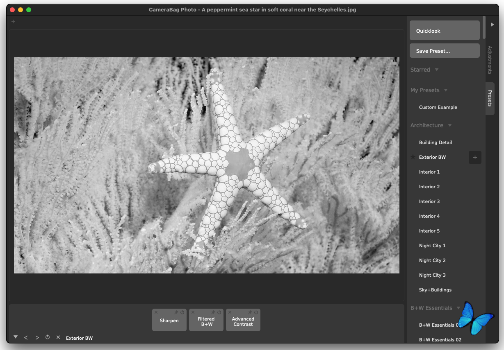The image size is (504, 350).
Task: Remove the Sharpen tile with its X
Action: point(156,312)
